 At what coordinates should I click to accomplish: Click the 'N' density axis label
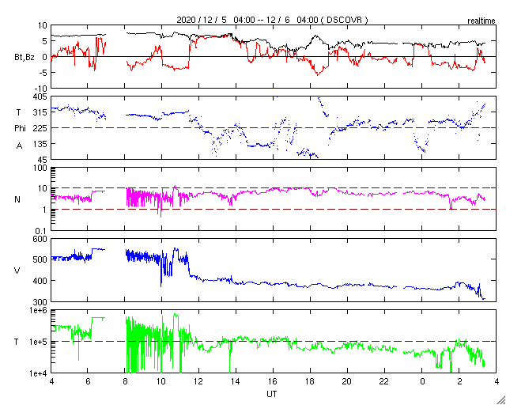point(17,199)
